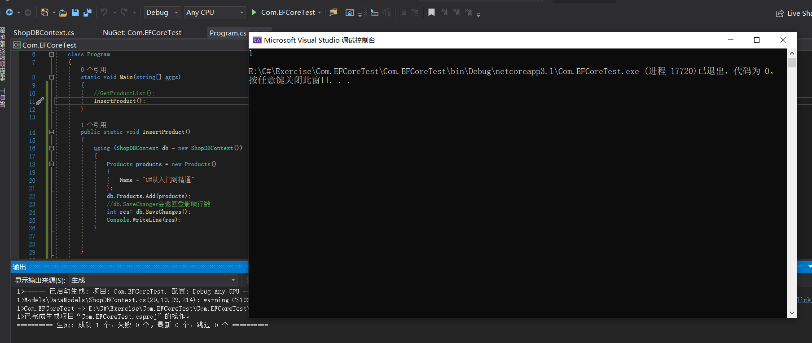Click the decrease indent icon
Viewport: 812px width, 343px height.
coord(403,13)
